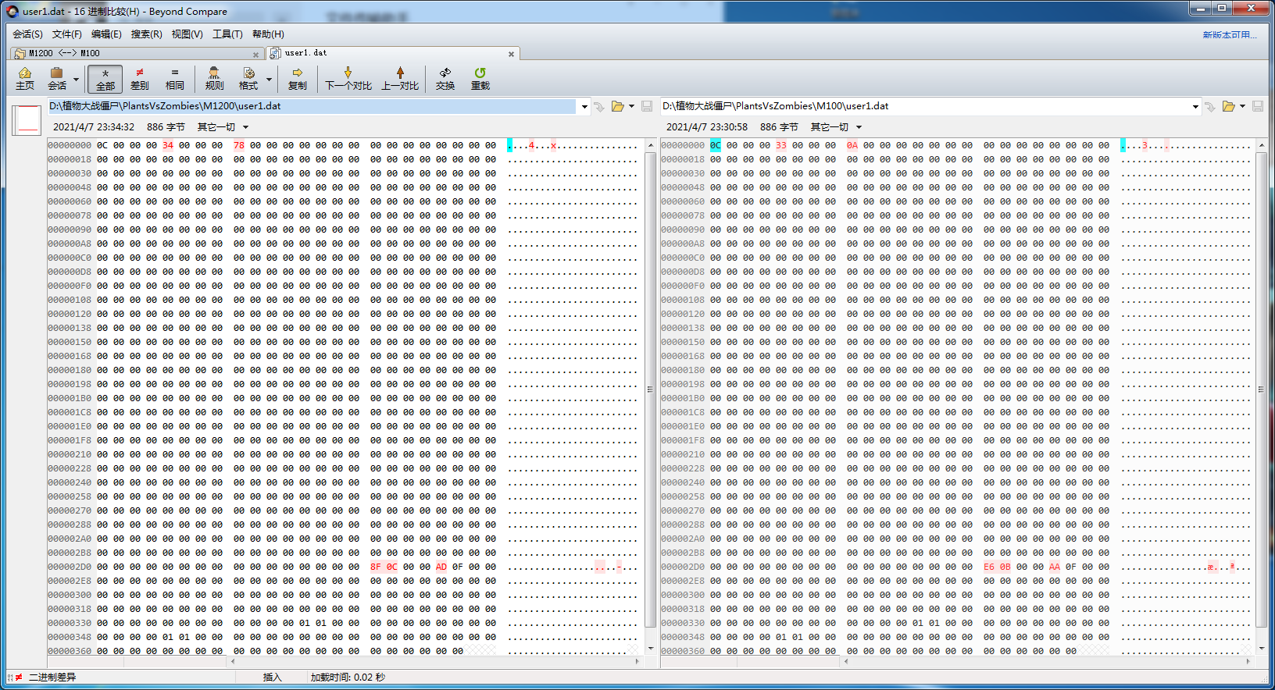Open right pane folder browse icon
Image resolution: width=1275 pixels, height=690 pixels.
point(1229,107)
